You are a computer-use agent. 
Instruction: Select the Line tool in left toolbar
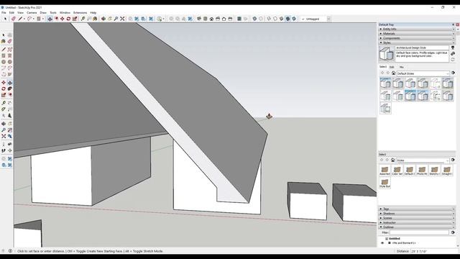click(x=4, y=50)
